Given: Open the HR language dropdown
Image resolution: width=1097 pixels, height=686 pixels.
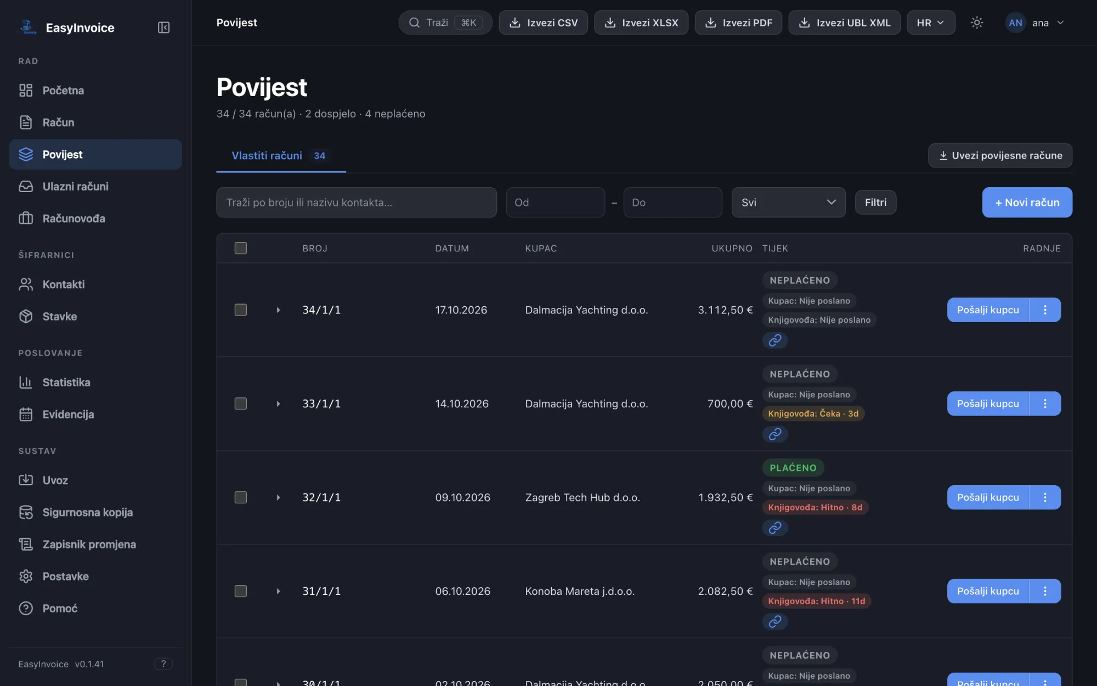Looking at the screenshot, I should coord(931,23).
